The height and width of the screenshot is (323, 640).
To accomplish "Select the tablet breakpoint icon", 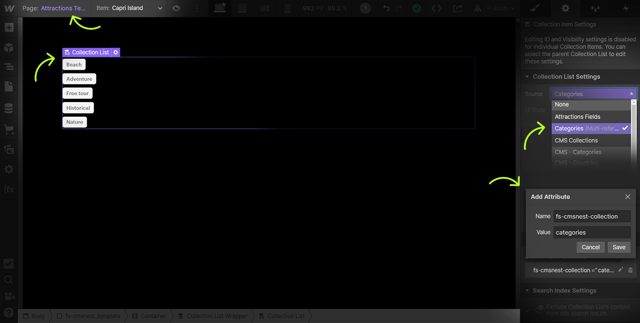I will click(x=243, y=8).
